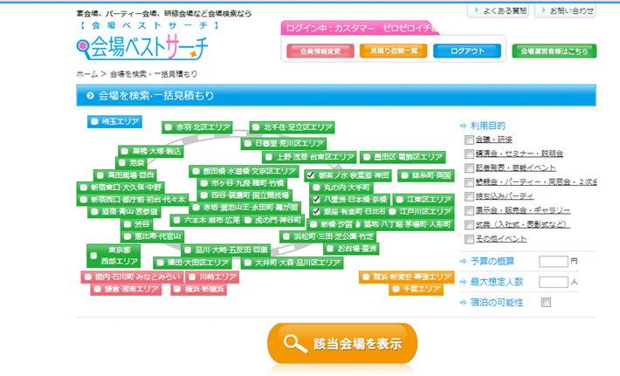Open the 見積り依頼一覧 estimate list

[x=394, y=51]
